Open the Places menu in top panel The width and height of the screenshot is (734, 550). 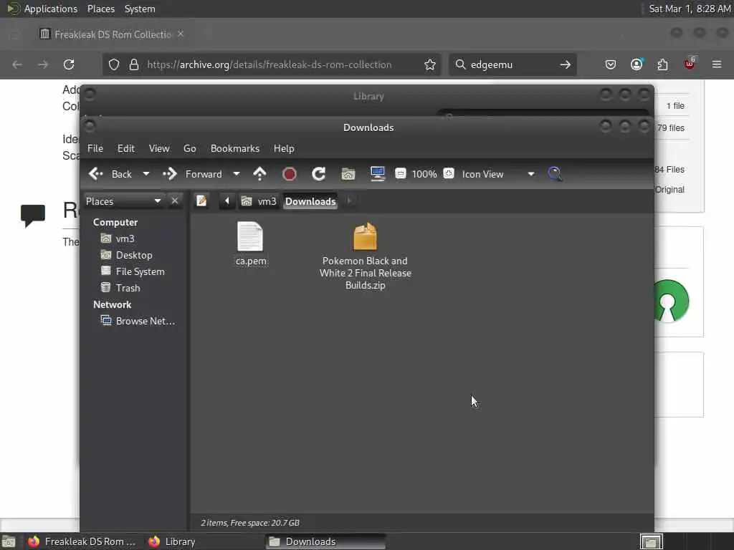click(x=101, y=9)
